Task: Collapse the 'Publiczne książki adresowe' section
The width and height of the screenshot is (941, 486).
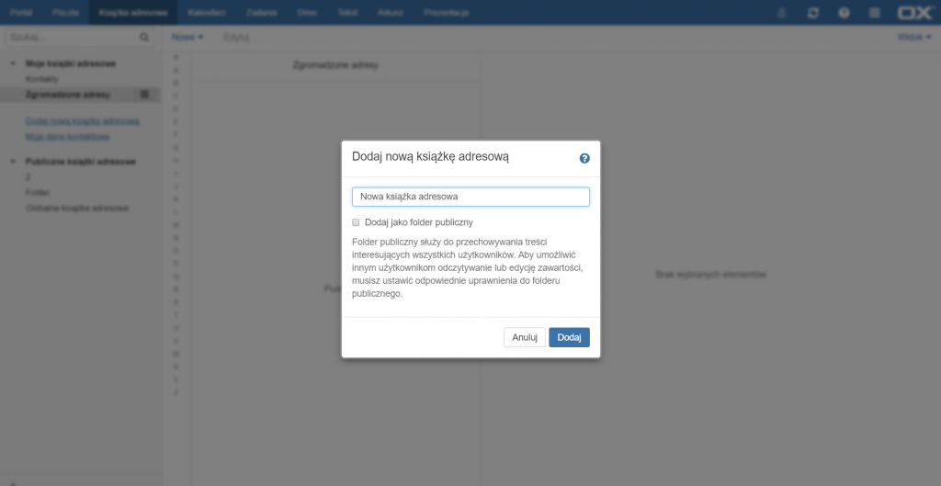Action: click(x=13, y=162)
